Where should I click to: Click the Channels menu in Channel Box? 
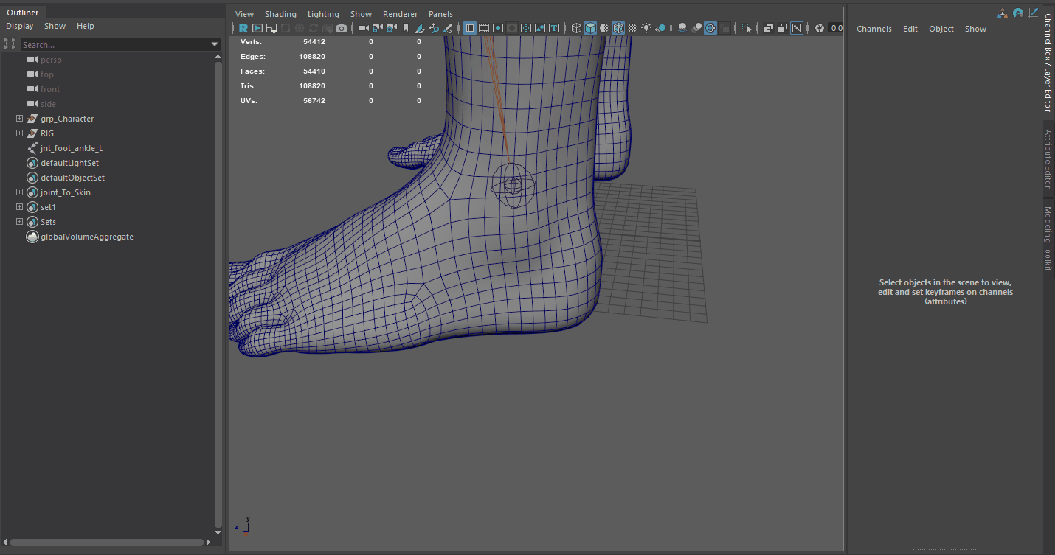click(x=874, y=28)
